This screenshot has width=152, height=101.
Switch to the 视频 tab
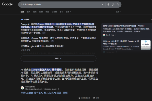[35, 12]
